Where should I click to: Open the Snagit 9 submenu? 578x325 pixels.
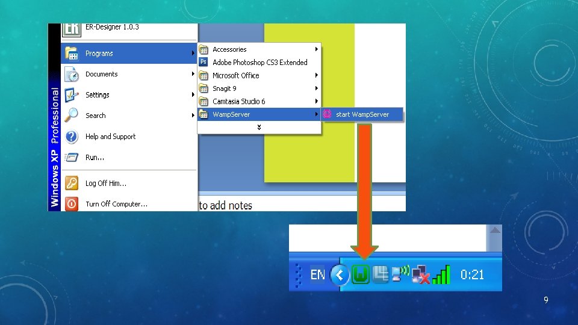coord(259,88)
